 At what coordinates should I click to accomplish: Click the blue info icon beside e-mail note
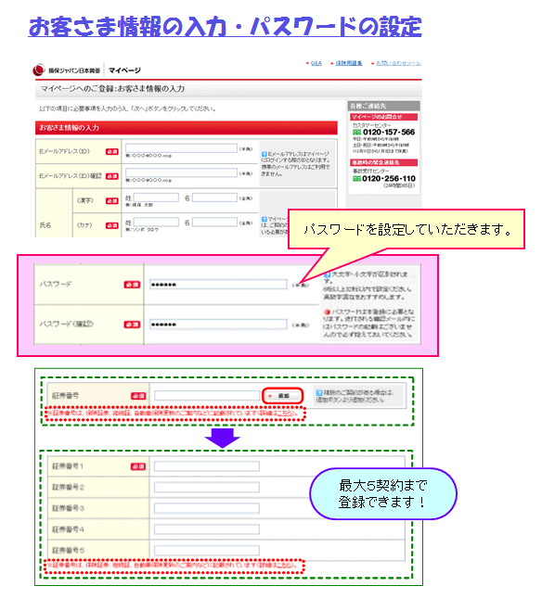(265, 154)
